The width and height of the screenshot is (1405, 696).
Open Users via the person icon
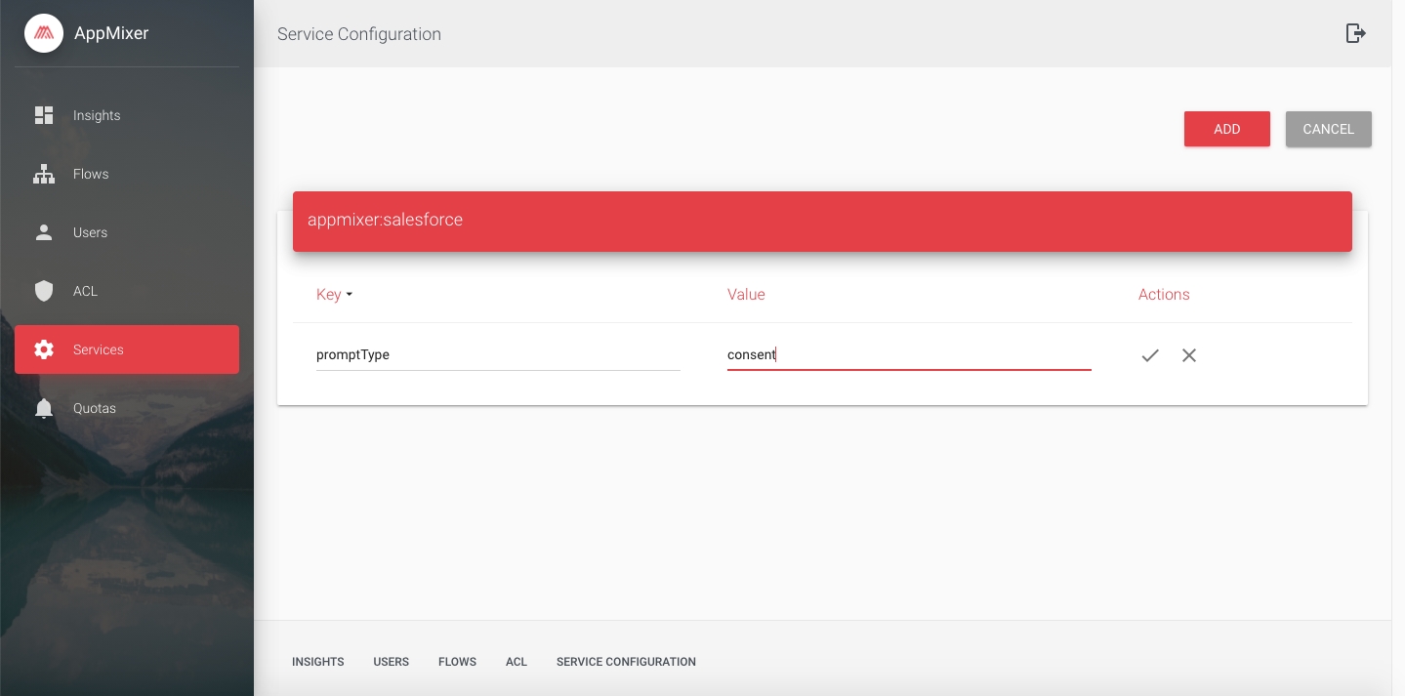point(44,232)
